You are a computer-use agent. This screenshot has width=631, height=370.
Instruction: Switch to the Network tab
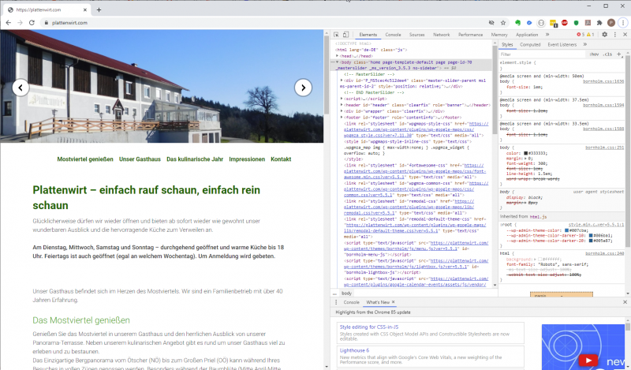(441, 35)
